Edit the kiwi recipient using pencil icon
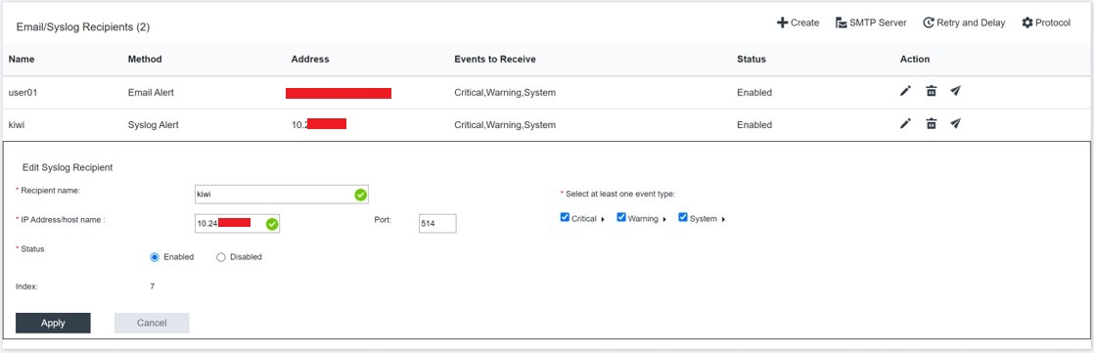This screenshot has width=1094, height=353. tap(905, 123)
